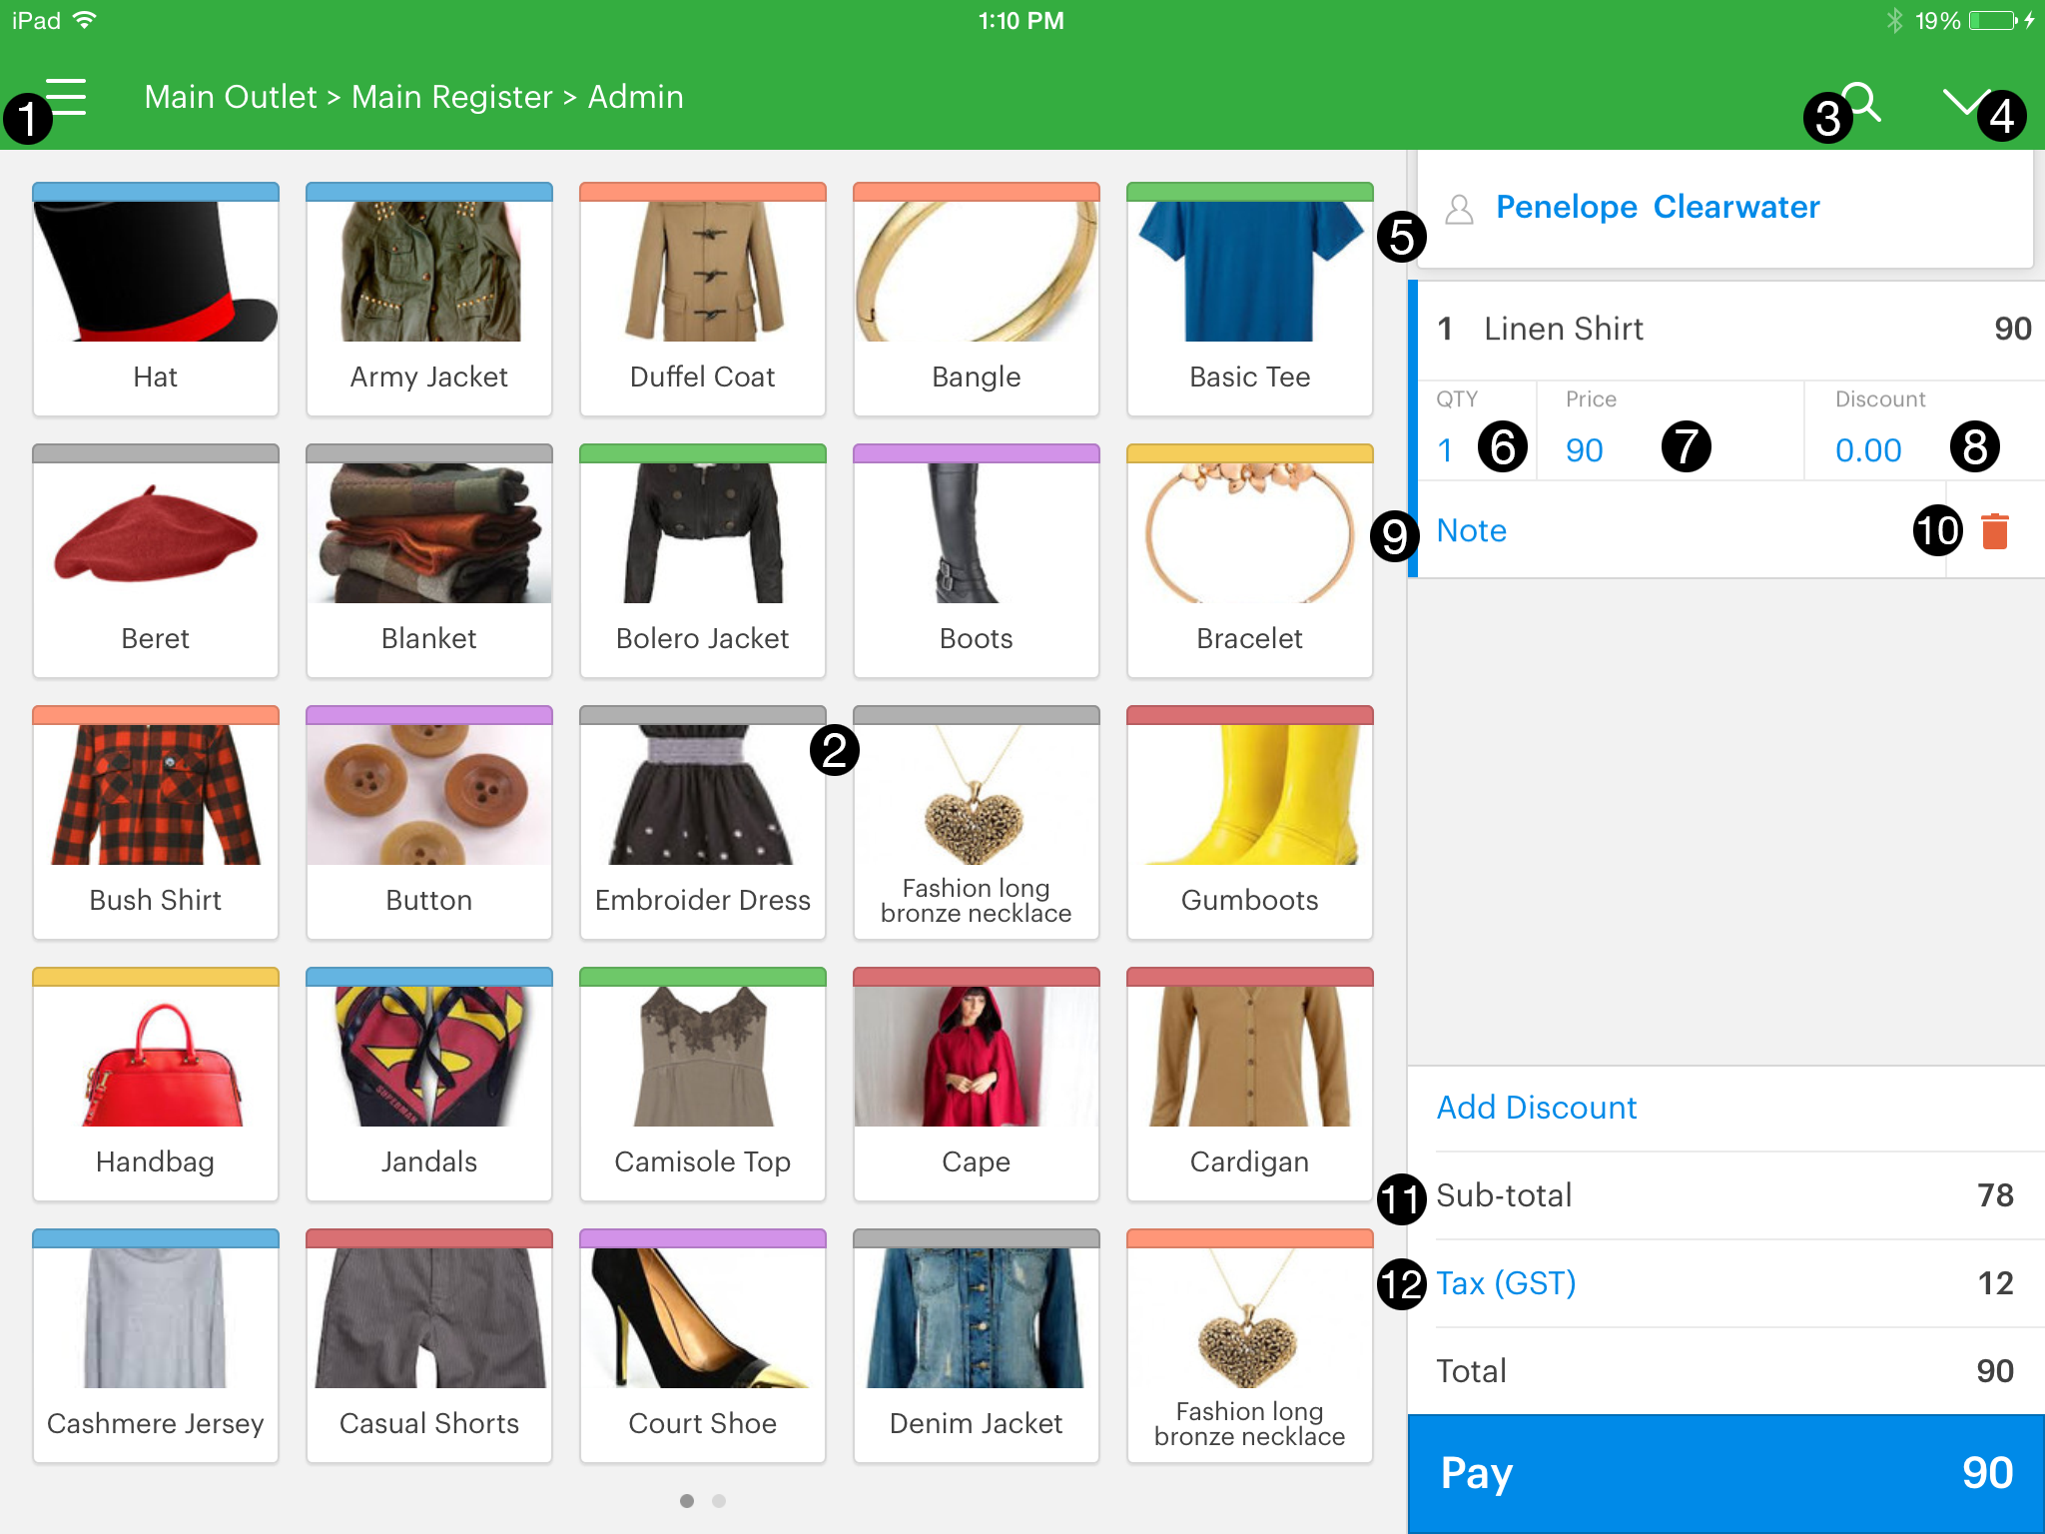Image resolution: width=2045 pixels, height=1534 pixels.
Task: Tap customer person icon beside Penelope Clearwater
Action: [x=1459, y=209]
